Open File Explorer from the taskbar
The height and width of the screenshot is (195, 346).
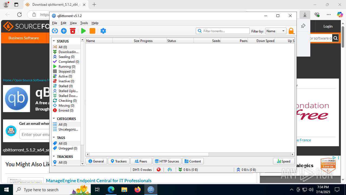[124, 190]
